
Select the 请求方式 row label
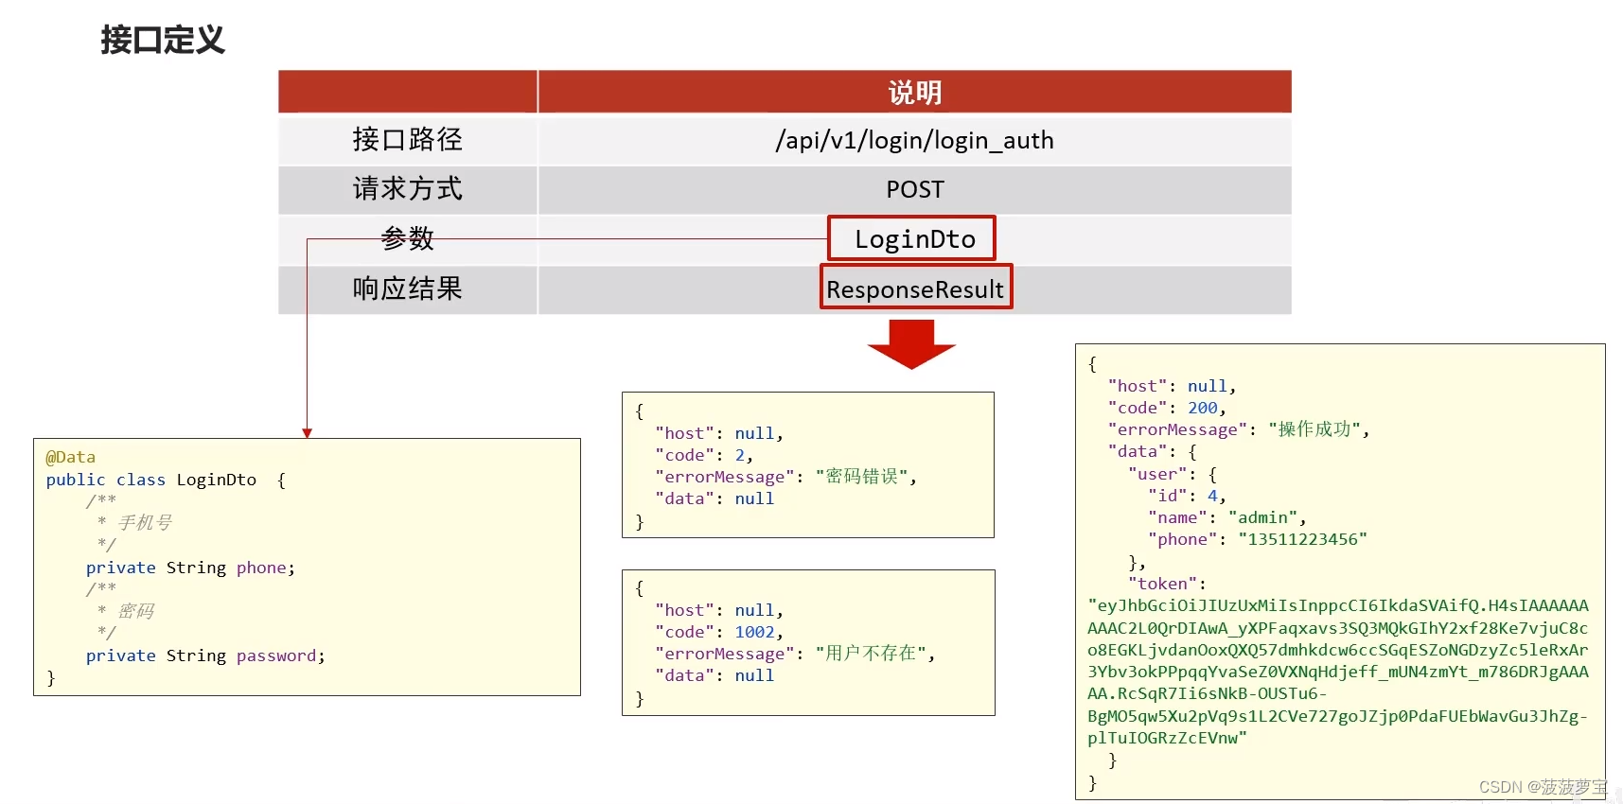point(408,188)
